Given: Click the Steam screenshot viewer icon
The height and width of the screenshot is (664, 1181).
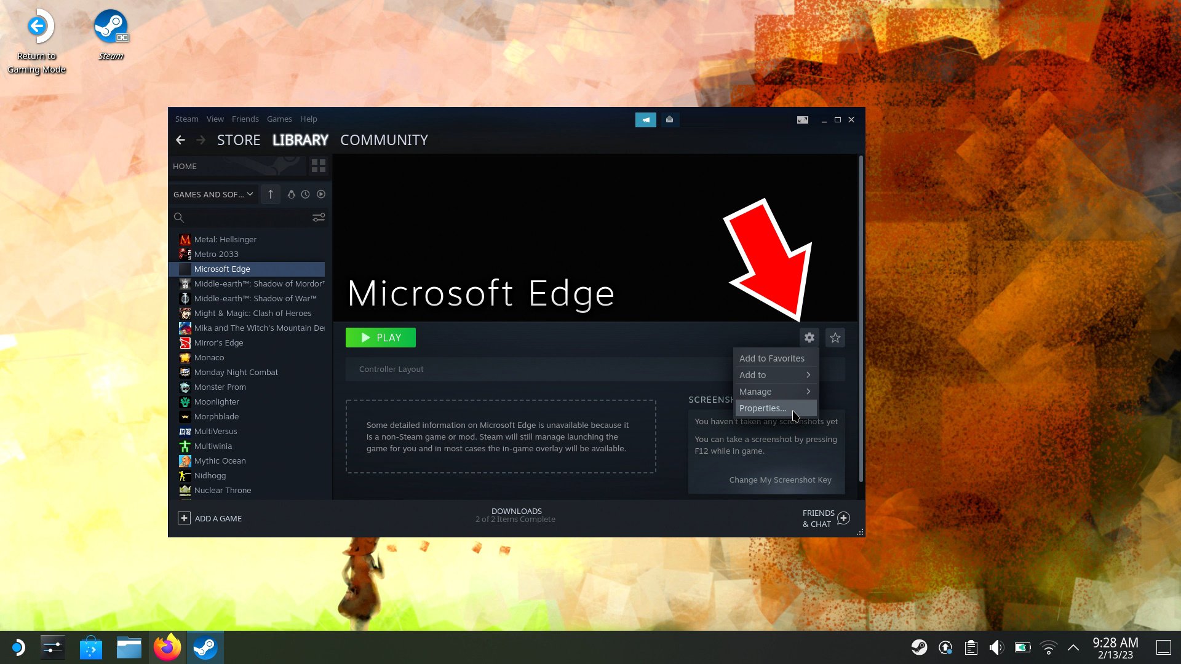Looking at the screenshot, I should [802, 119].
